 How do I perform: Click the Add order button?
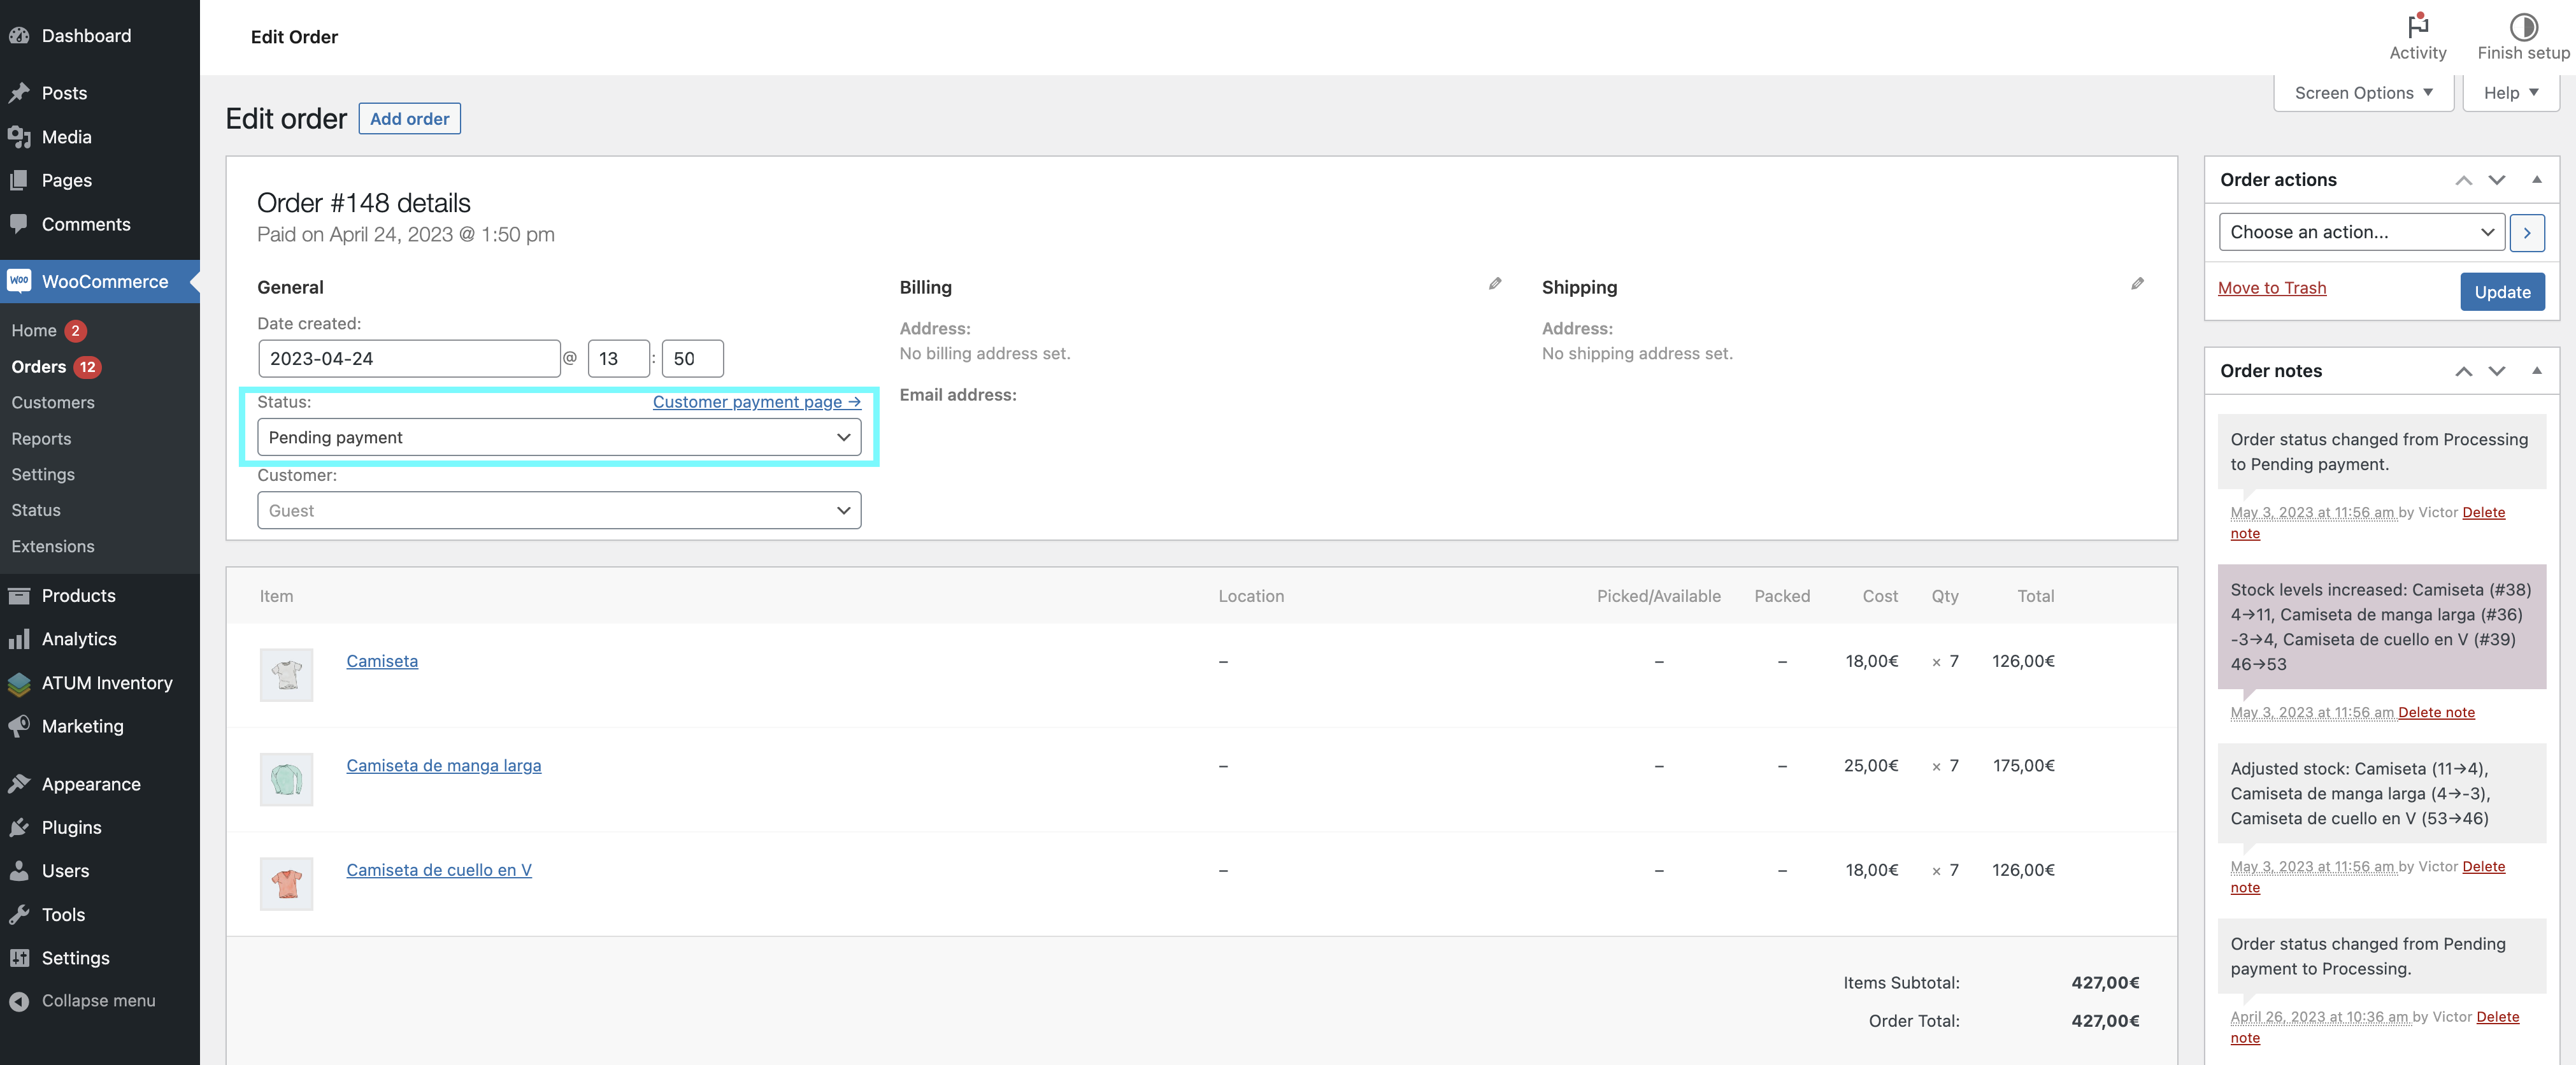(x=409, y=119)
